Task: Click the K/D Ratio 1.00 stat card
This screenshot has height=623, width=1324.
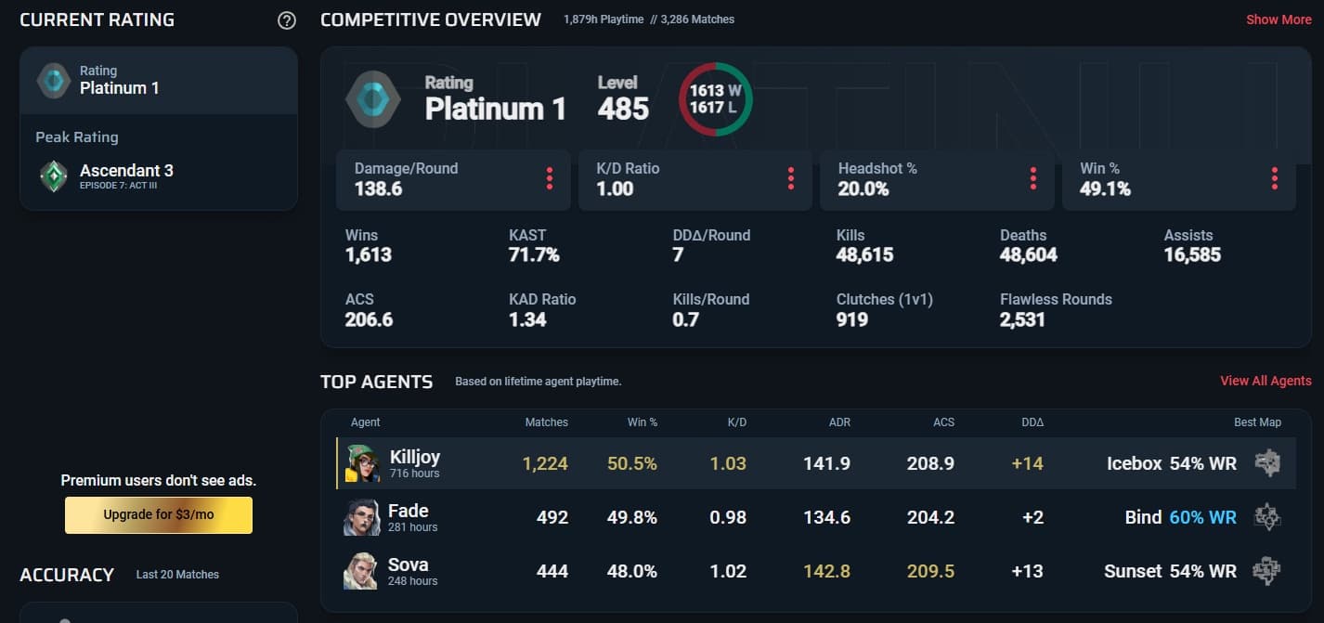Action: (x=695, y=179)
